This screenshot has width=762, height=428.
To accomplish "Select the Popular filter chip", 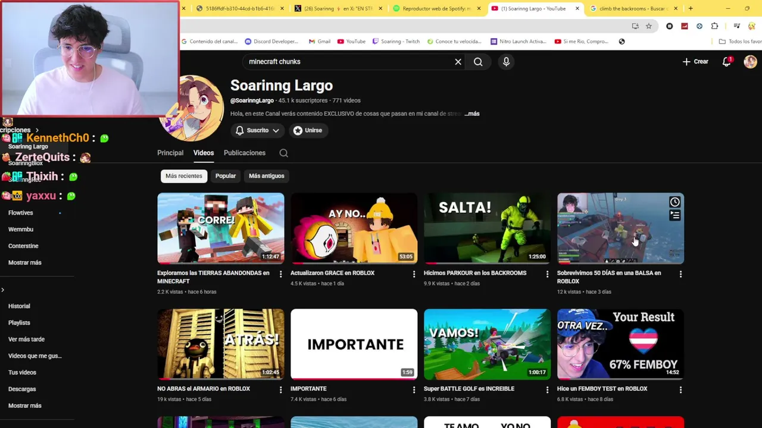I will 226,176.
